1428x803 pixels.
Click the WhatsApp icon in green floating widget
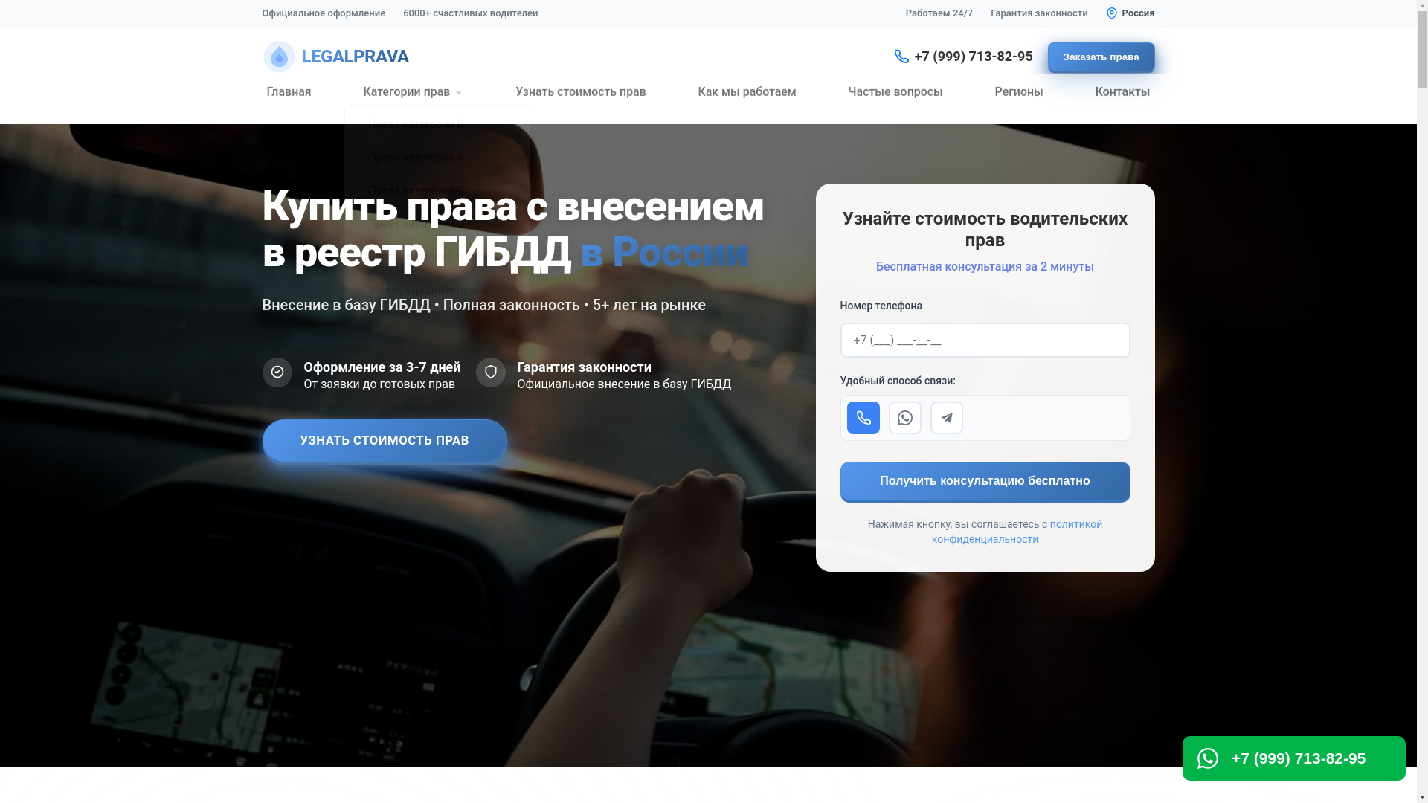1208,758
